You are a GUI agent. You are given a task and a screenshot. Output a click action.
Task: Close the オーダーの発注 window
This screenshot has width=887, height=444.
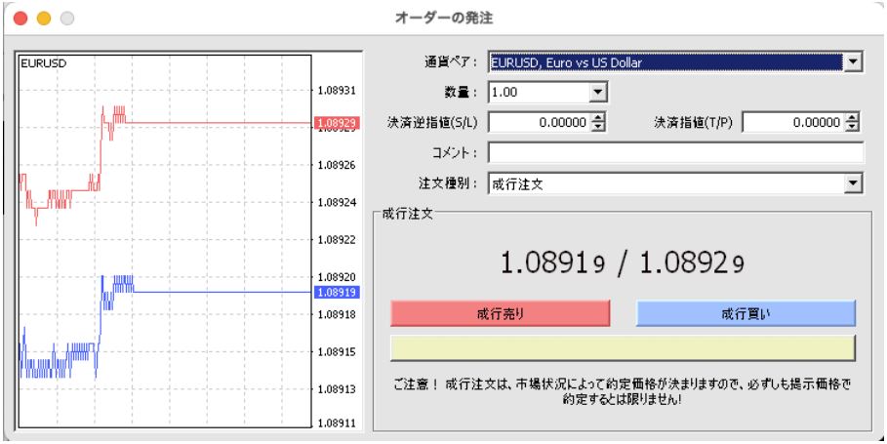coord(20,19)
